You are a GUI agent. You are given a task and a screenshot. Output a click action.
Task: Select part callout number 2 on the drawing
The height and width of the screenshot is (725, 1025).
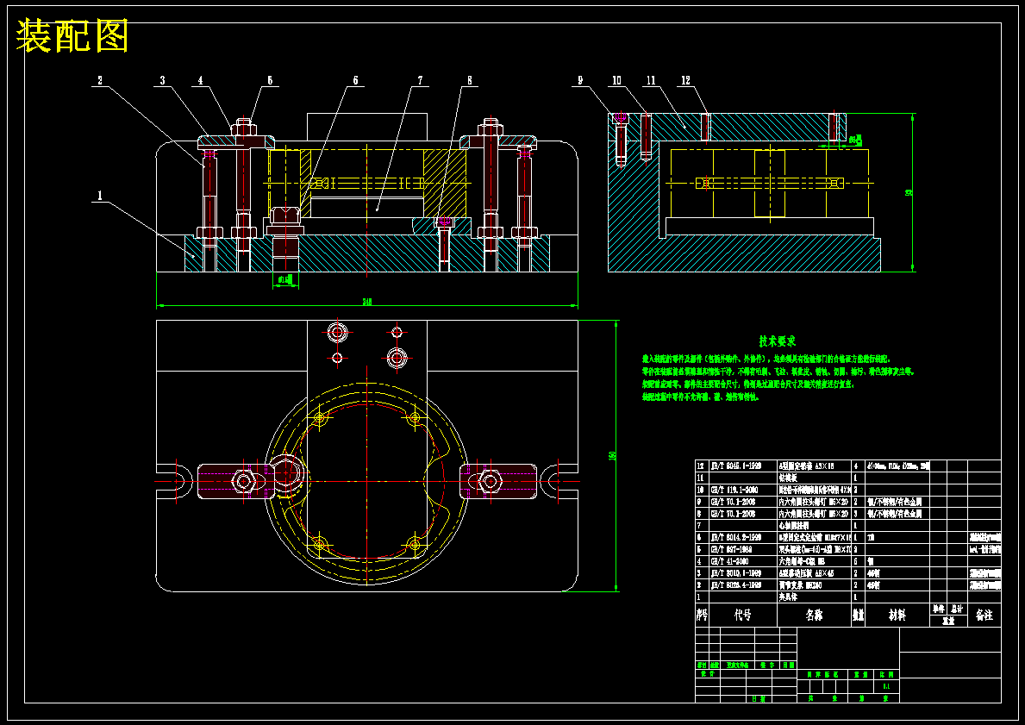tap(100, 80)
